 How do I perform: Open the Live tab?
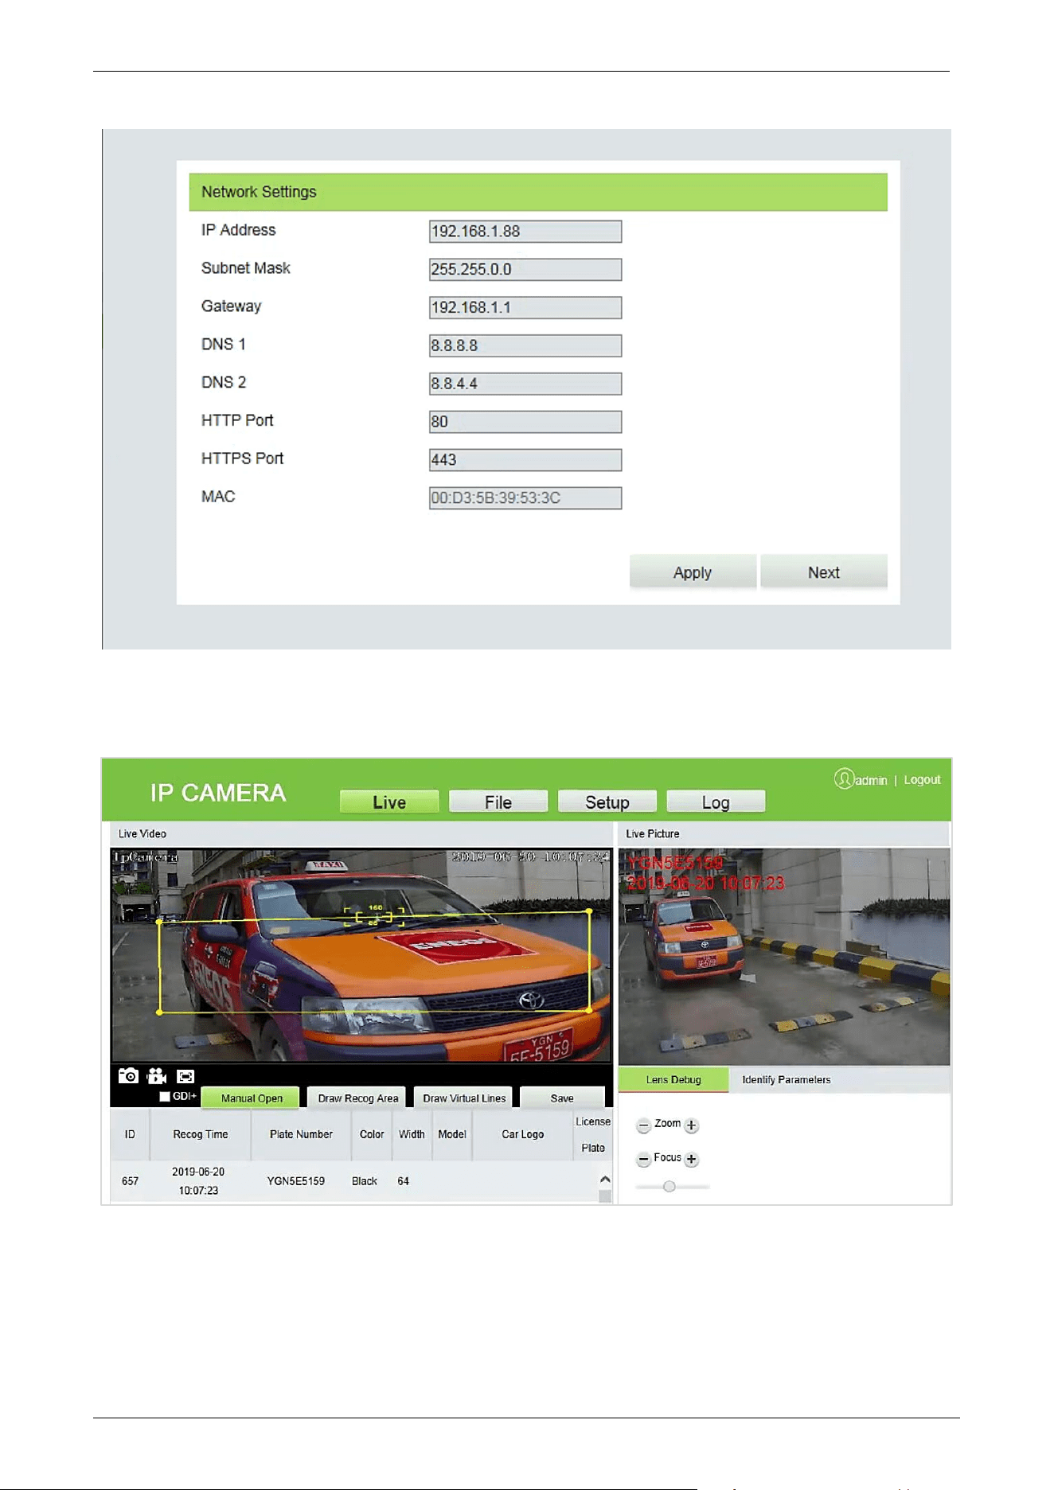coord(389,802)
